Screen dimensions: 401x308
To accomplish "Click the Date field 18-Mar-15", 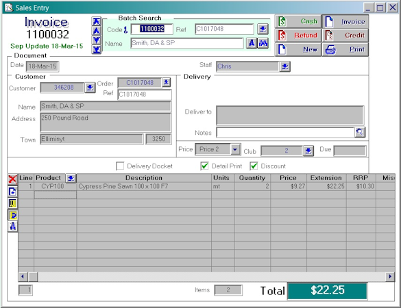I will point(42,66).
